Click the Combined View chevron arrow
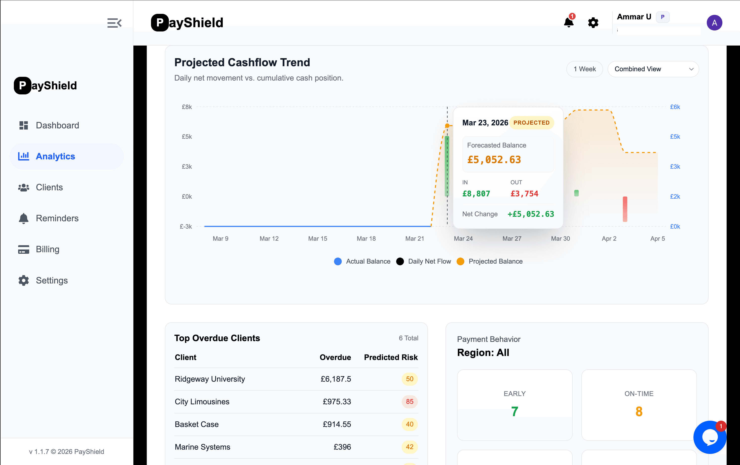The height and width of the screenshot is (465, 740). (x=691, y=69)
